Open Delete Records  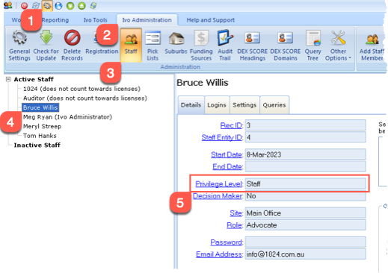[x=72, y=45]
